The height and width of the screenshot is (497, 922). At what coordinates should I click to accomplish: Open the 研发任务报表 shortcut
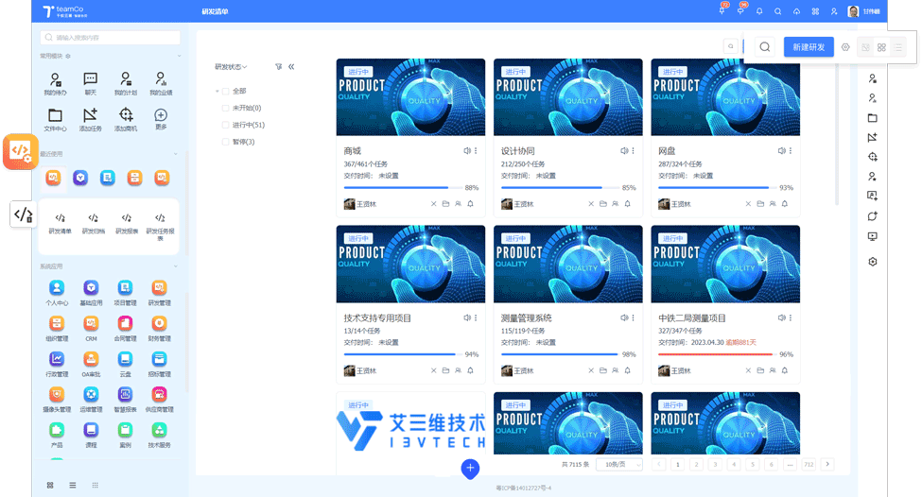coord(160,226)
